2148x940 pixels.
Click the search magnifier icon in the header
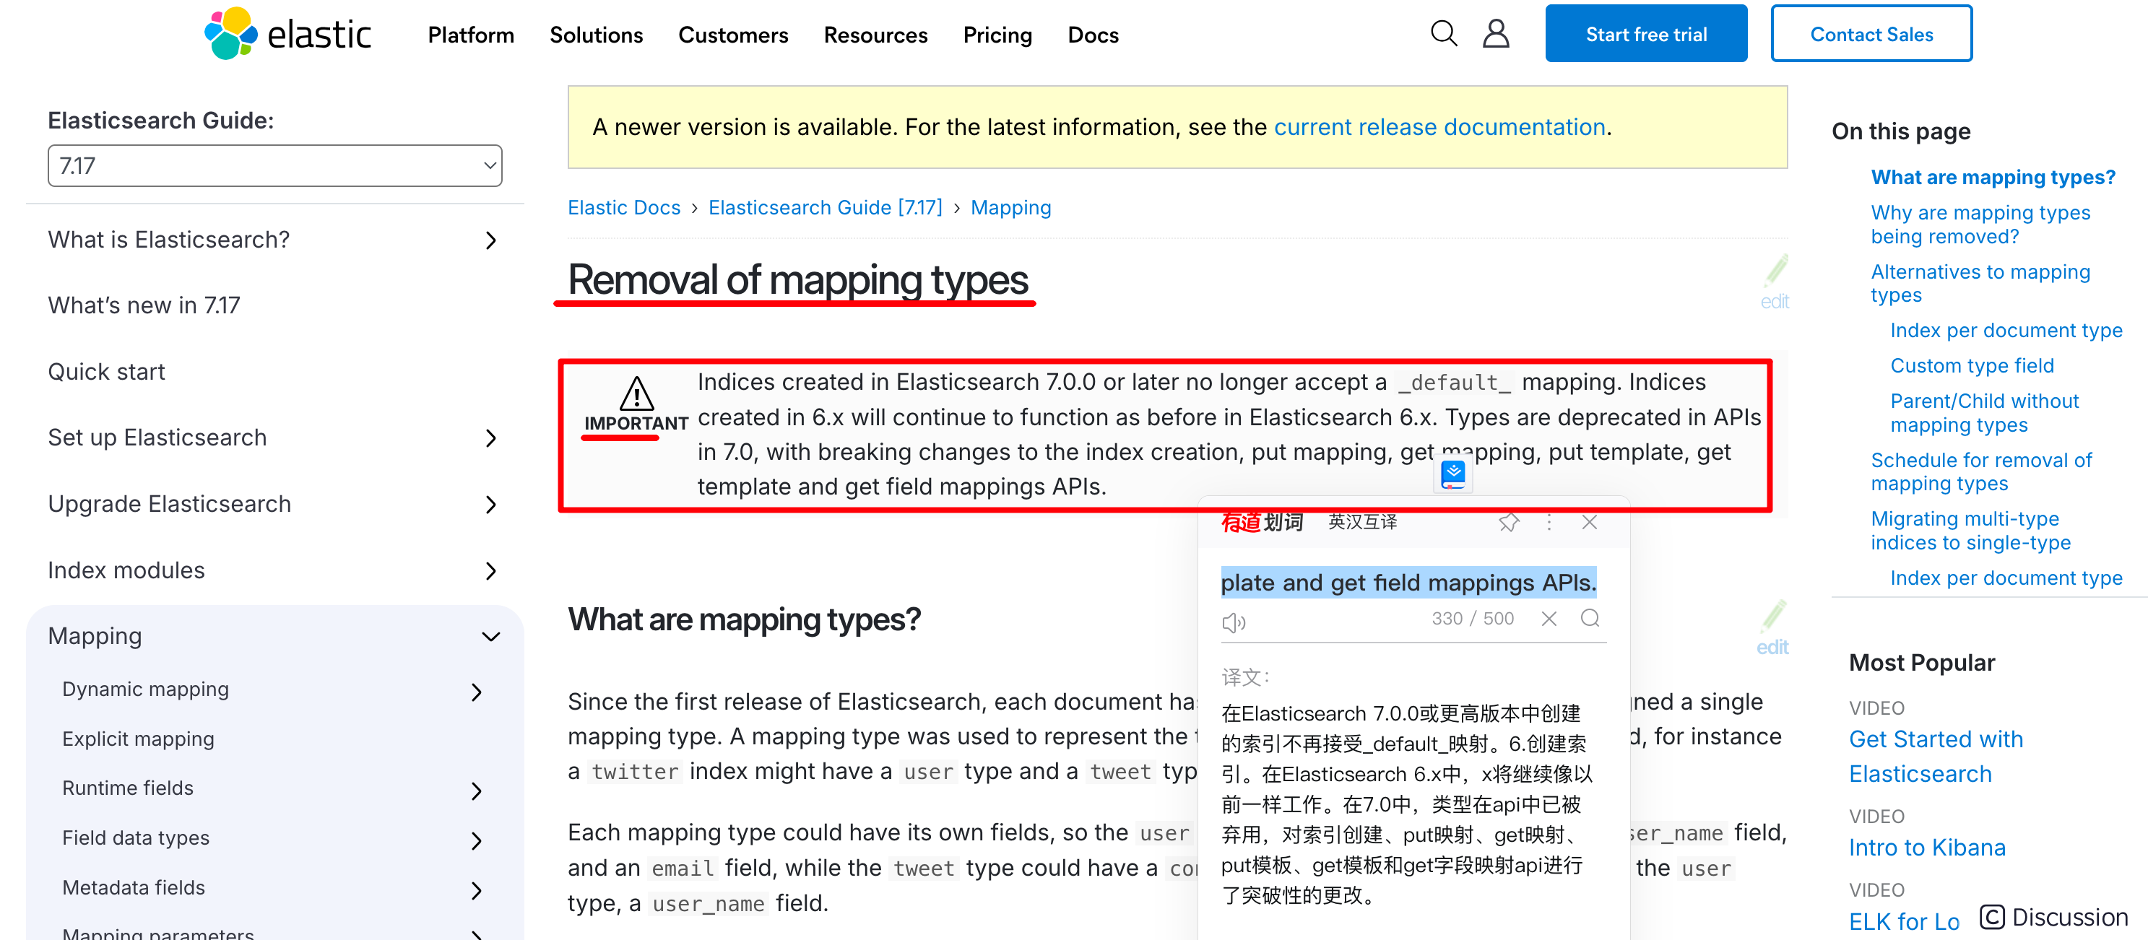pyautogui.click(x=1443, y=34)
